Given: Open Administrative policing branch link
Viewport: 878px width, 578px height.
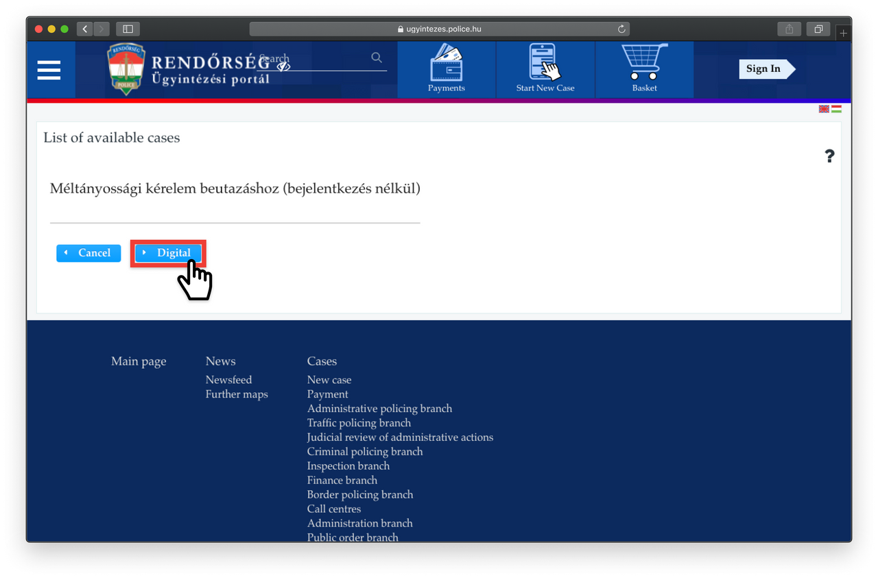Looking at the screenshot, I should click(379, 409).
